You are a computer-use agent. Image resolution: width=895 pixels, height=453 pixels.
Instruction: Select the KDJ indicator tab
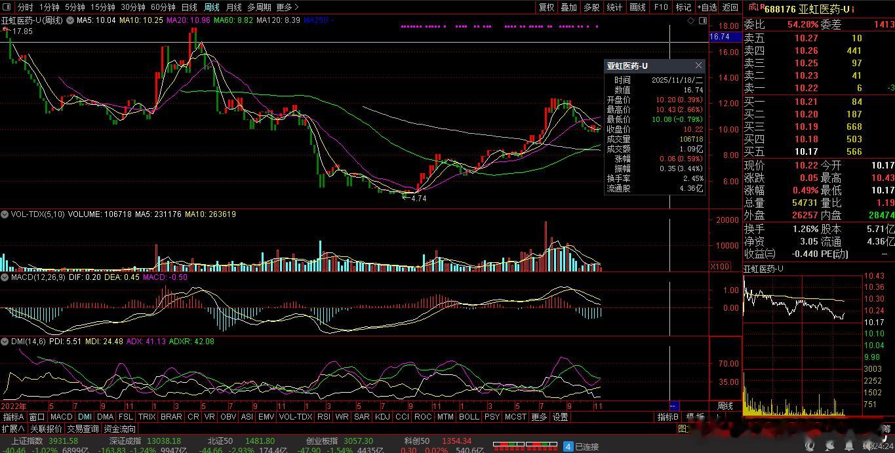[382, 416]
